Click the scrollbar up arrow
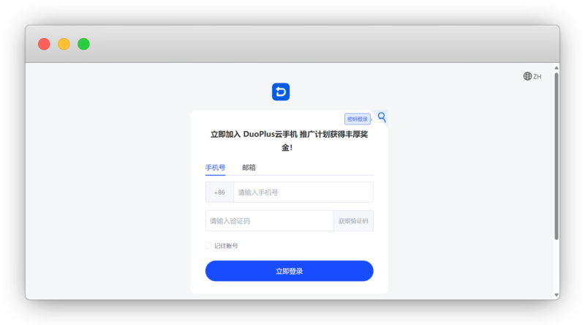 tap(556, 68)
